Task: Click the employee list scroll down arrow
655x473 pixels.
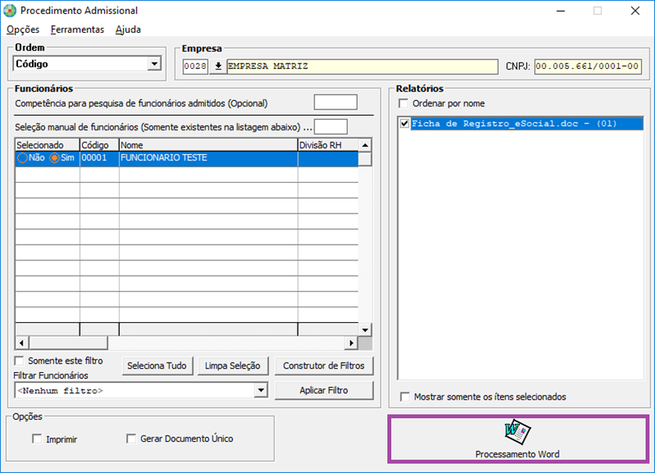Action: pos(365,330)
